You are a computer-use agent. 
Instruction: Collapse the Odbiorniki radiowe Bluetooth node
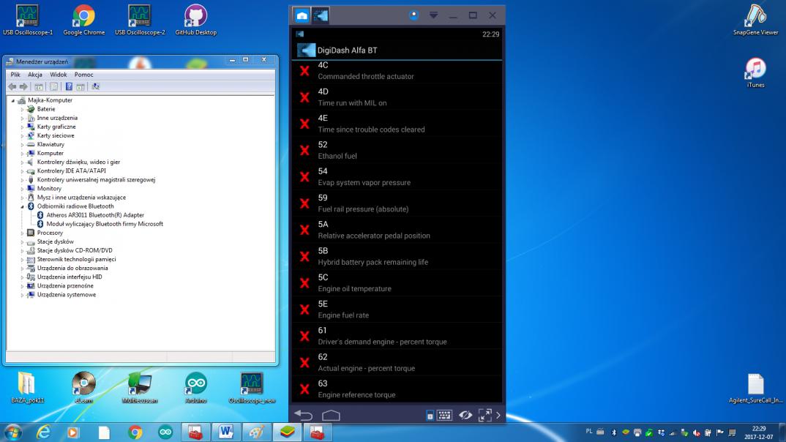23,206
